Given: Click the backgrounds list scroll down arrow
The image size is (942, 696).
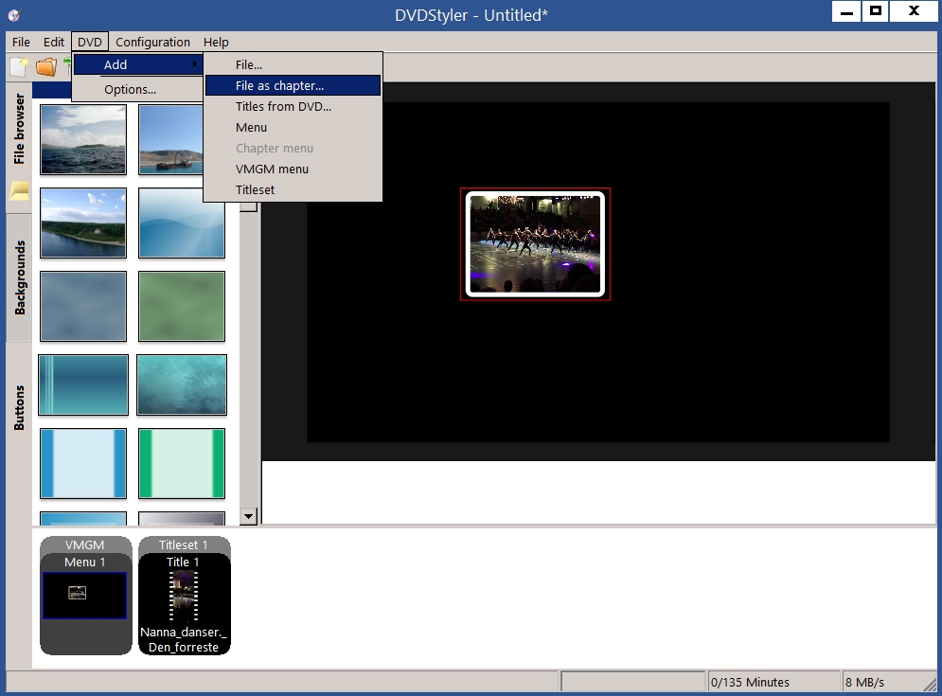Looking at the screenshot, I should [248, 516].
